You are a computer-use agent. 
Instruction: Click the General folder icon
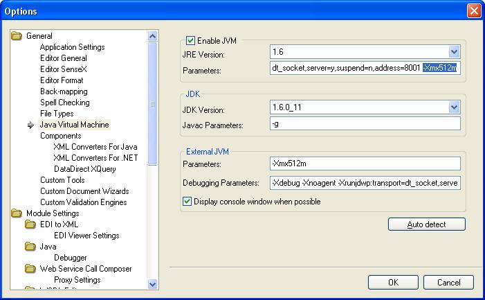(x=17, y=36)
